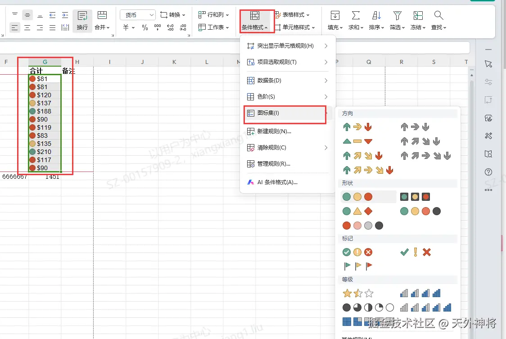The image size is (506, 339).
Task: Choose 管理规则(R)... menu entry
Action: (288, 164)
